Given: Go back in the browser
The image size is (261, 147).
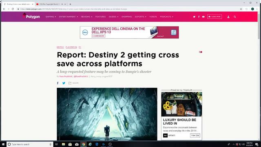Looking at the screenshot, I should [4, 9].
